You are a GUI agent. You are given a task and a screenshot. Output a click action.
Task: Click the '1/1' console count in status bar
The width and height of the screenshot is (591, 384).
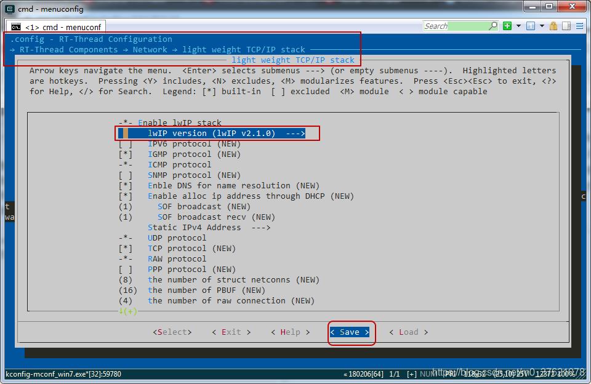pos(394,374)
